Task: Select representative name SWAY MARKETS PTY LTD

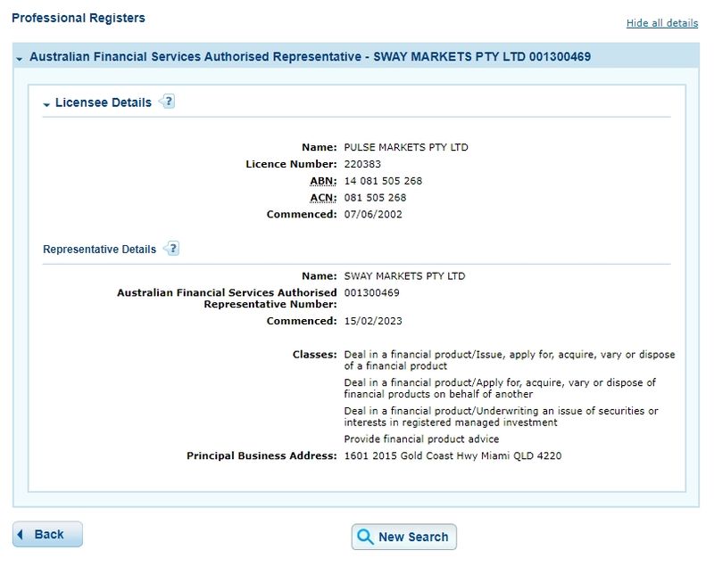Action: tap(404, 276)
